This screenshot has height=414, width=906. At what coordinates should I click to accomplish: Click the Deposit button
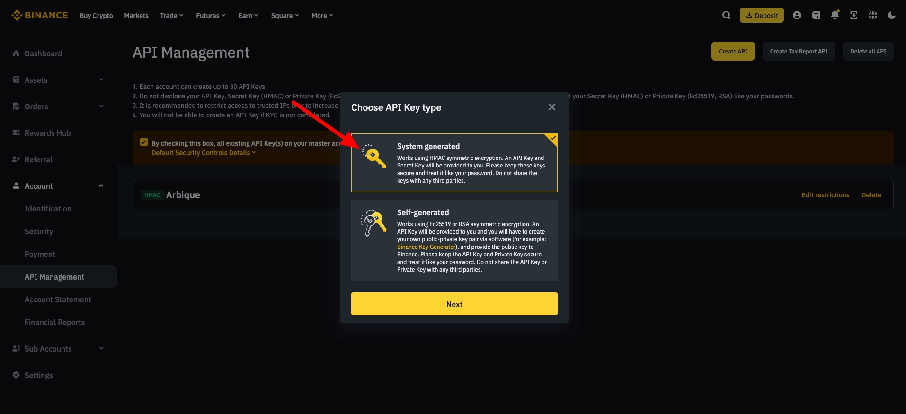coord(762,15)
